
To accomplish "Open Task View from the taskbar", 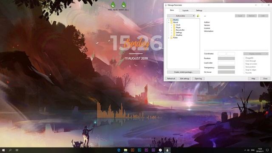I will pos(17,150).
